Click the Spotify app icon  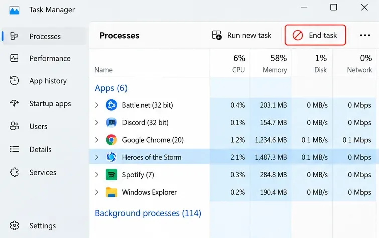pos(111,175)
